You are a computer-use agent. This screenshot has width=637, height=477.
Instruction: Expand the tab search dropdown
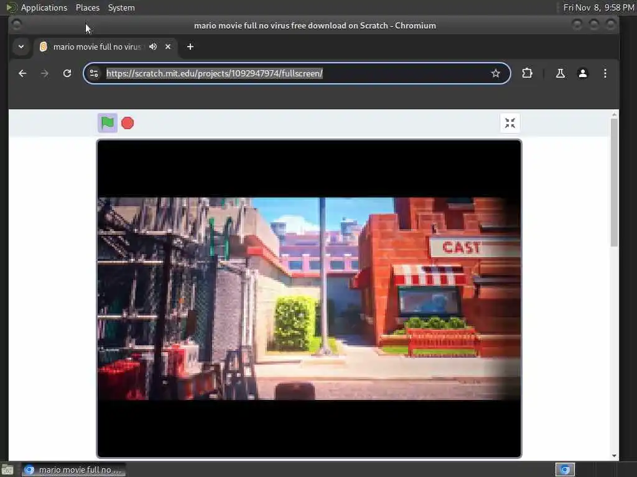[21, 47]
